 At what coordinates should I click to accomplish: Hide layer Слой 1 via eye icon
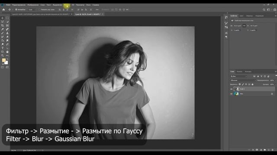231,89
